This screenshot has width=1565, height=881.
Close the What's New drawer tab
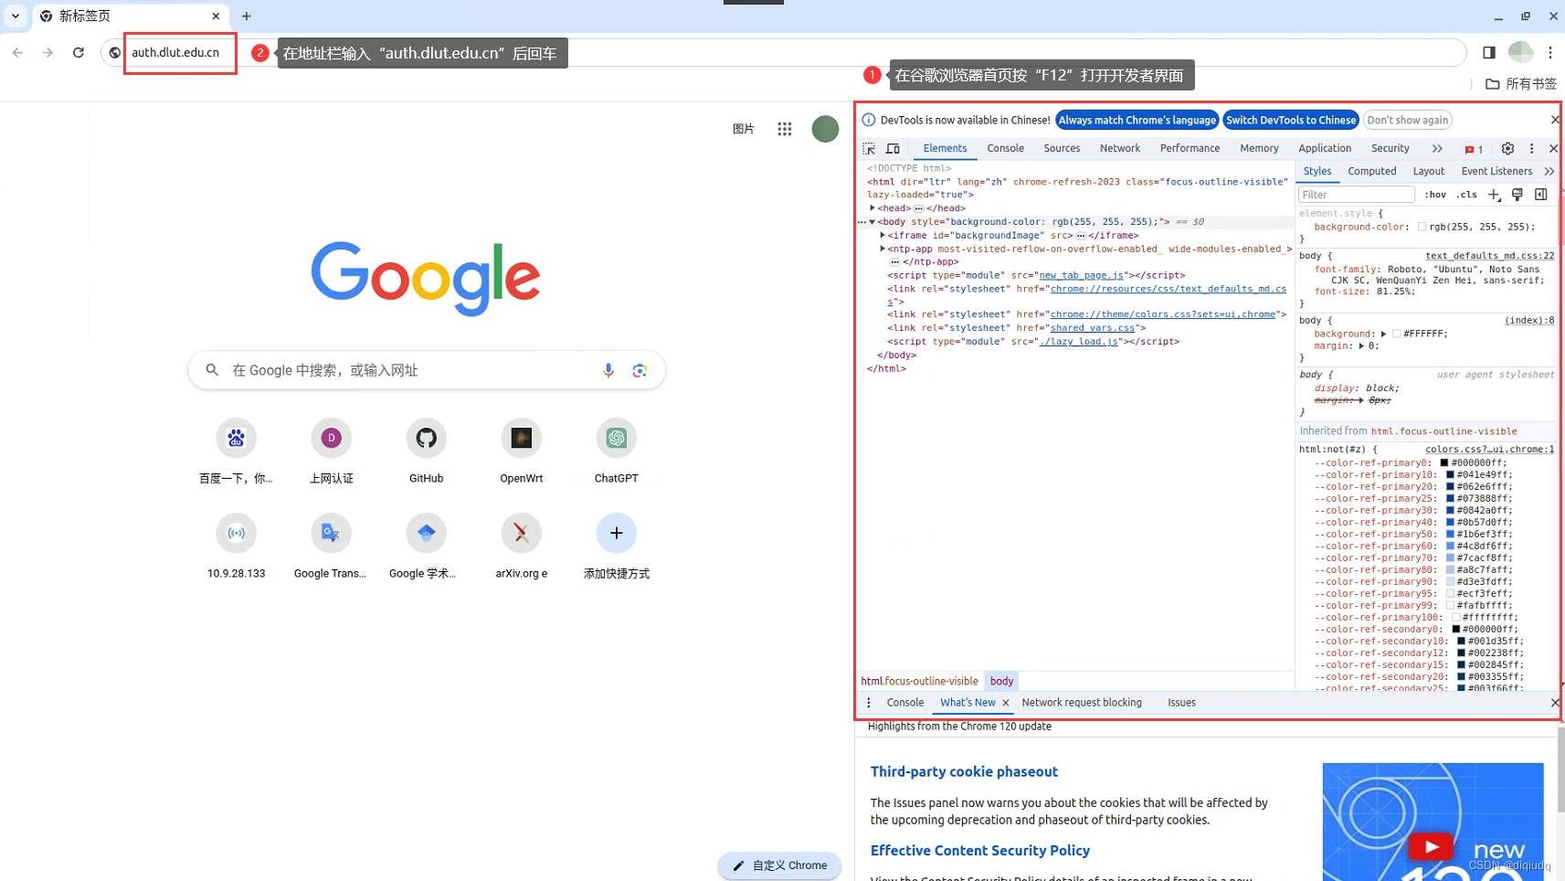1006,703
